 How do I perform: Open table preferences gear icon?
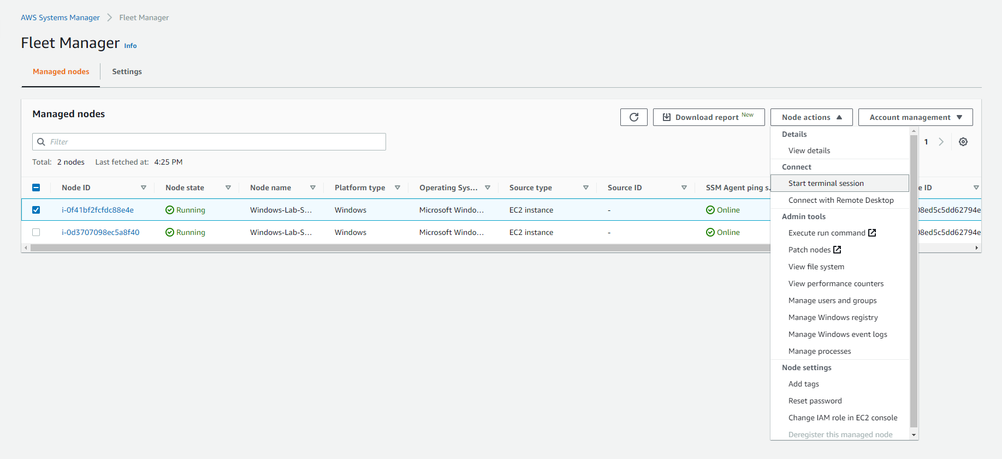tap(963, 142)
